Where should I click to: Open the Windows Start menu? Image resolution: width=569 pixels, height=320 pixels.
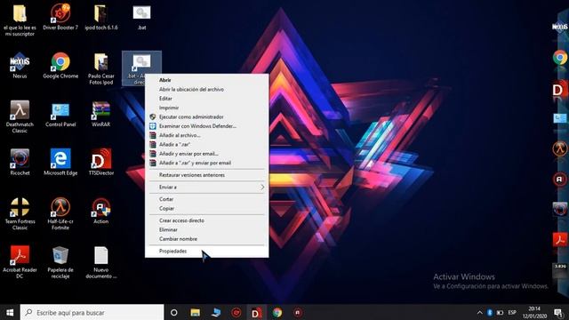click(x=10, y=312)
